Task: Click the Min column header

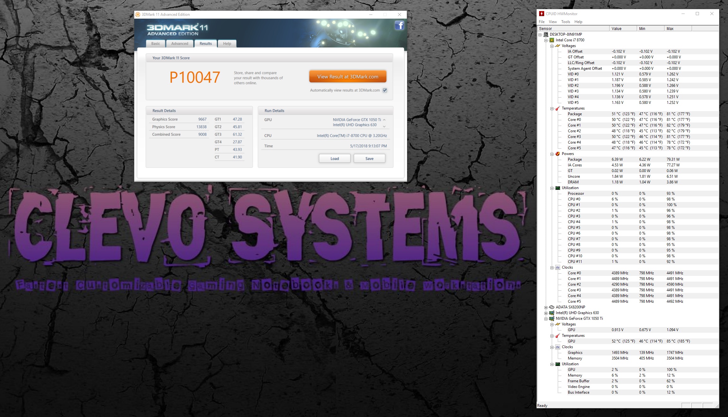Action: click(650, 28)
